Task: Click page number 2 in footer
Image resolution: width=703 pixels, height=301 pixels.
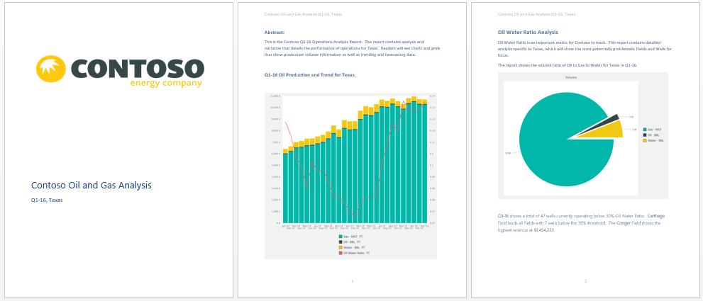Action: 585,281
